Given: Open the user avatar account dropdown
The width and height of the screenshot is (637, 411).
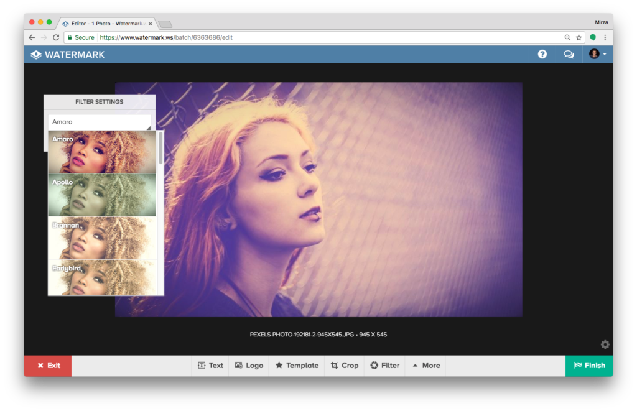Looking at the screenshot, I should [597, 54].
